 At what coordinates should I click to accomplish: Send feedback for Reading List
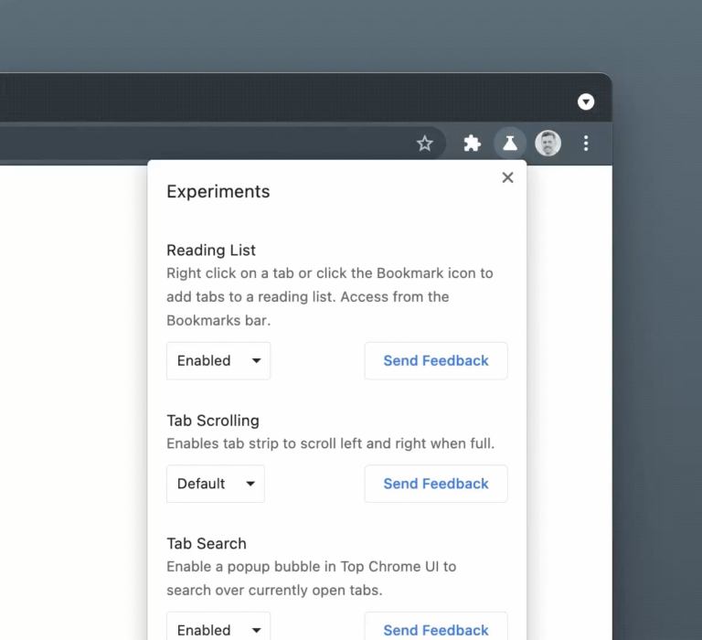[436, 360]
